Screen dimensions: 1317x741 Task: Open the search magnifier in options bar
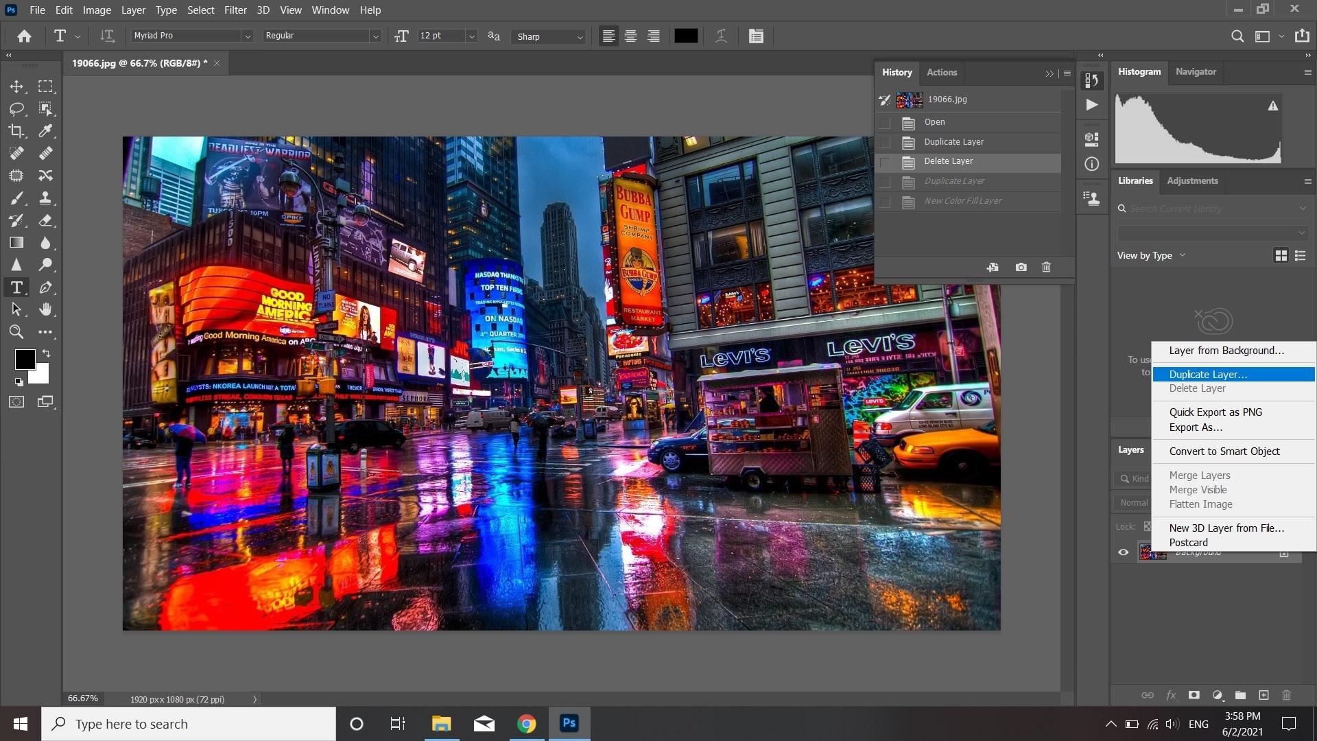pyautogui.click(x=1237, y=36)
